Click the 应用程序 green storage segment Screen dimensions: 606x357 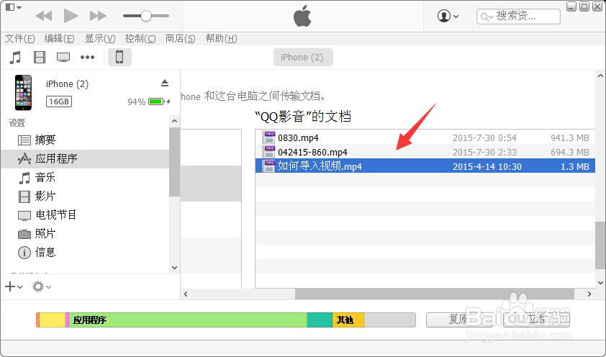tap(188, 320)
